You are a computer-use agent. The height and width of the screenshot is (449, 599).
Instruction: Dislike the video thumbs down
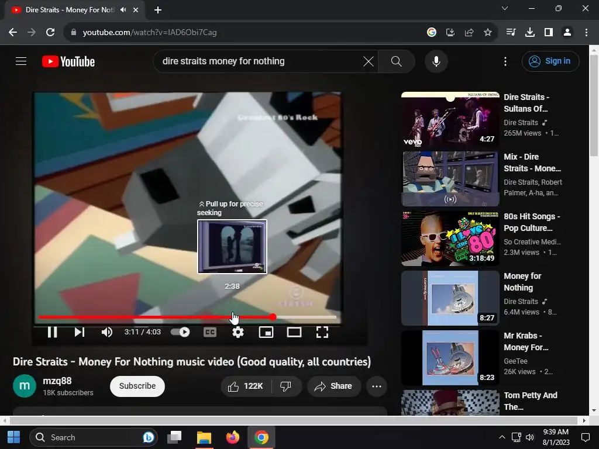coord(285,386)
